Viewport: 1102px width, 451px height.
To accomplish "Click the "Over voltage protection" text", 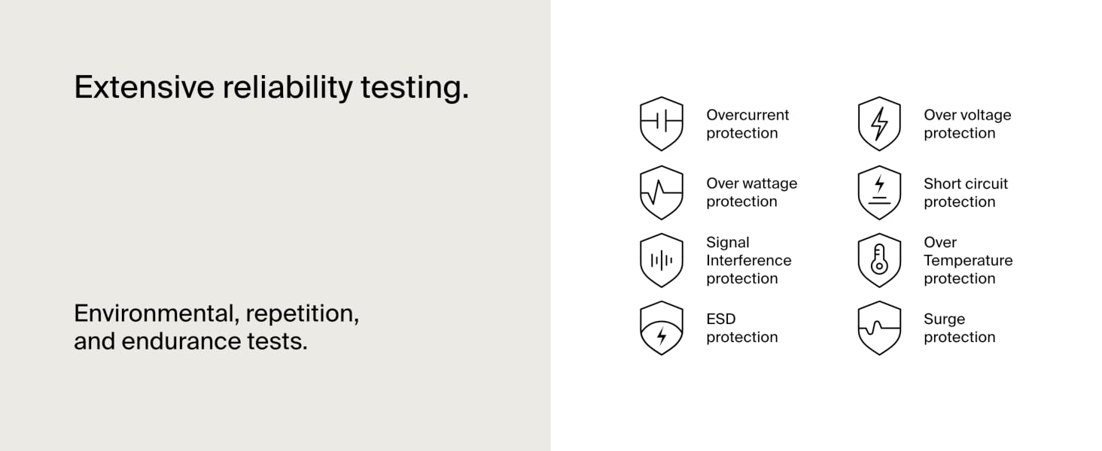I will click(967, 124).
